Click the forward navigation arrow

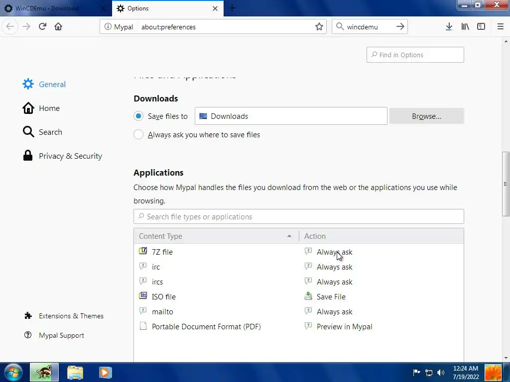point(26,27)
